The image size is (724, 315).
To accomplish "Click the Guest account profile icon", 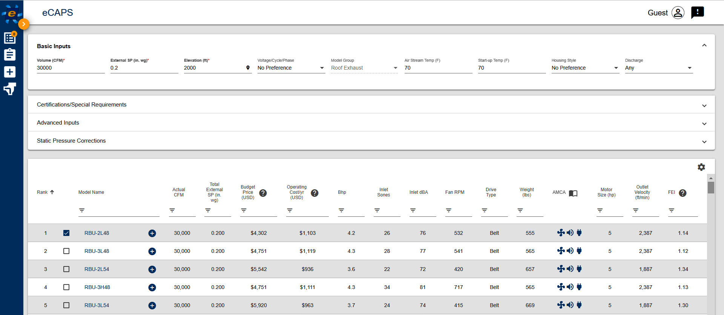I will point(678,13).
